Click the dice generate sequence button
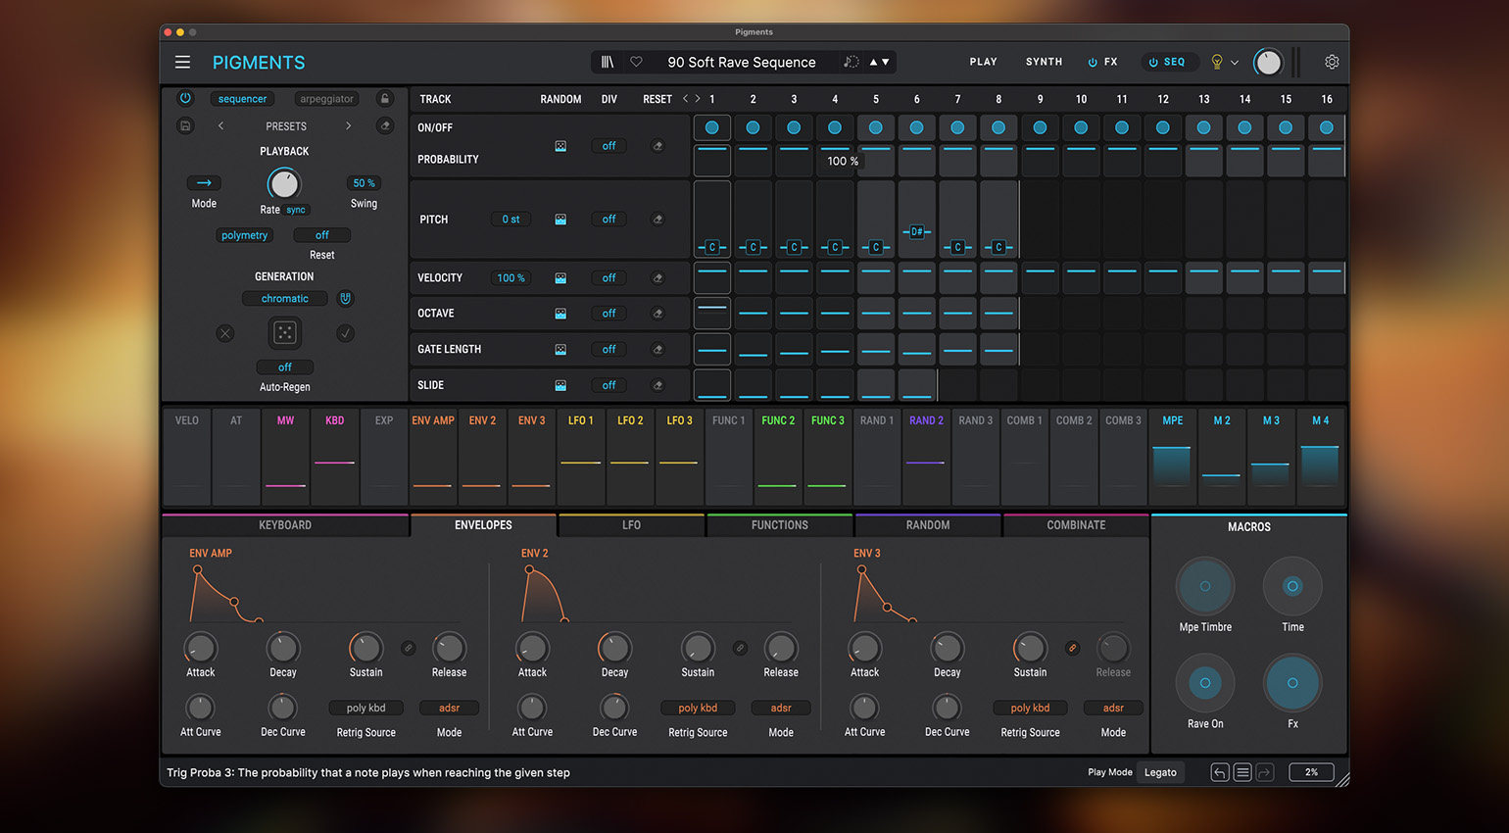The height and width of the screenshot is (833, 1509). pyautogui.click(x=284, y=333)
